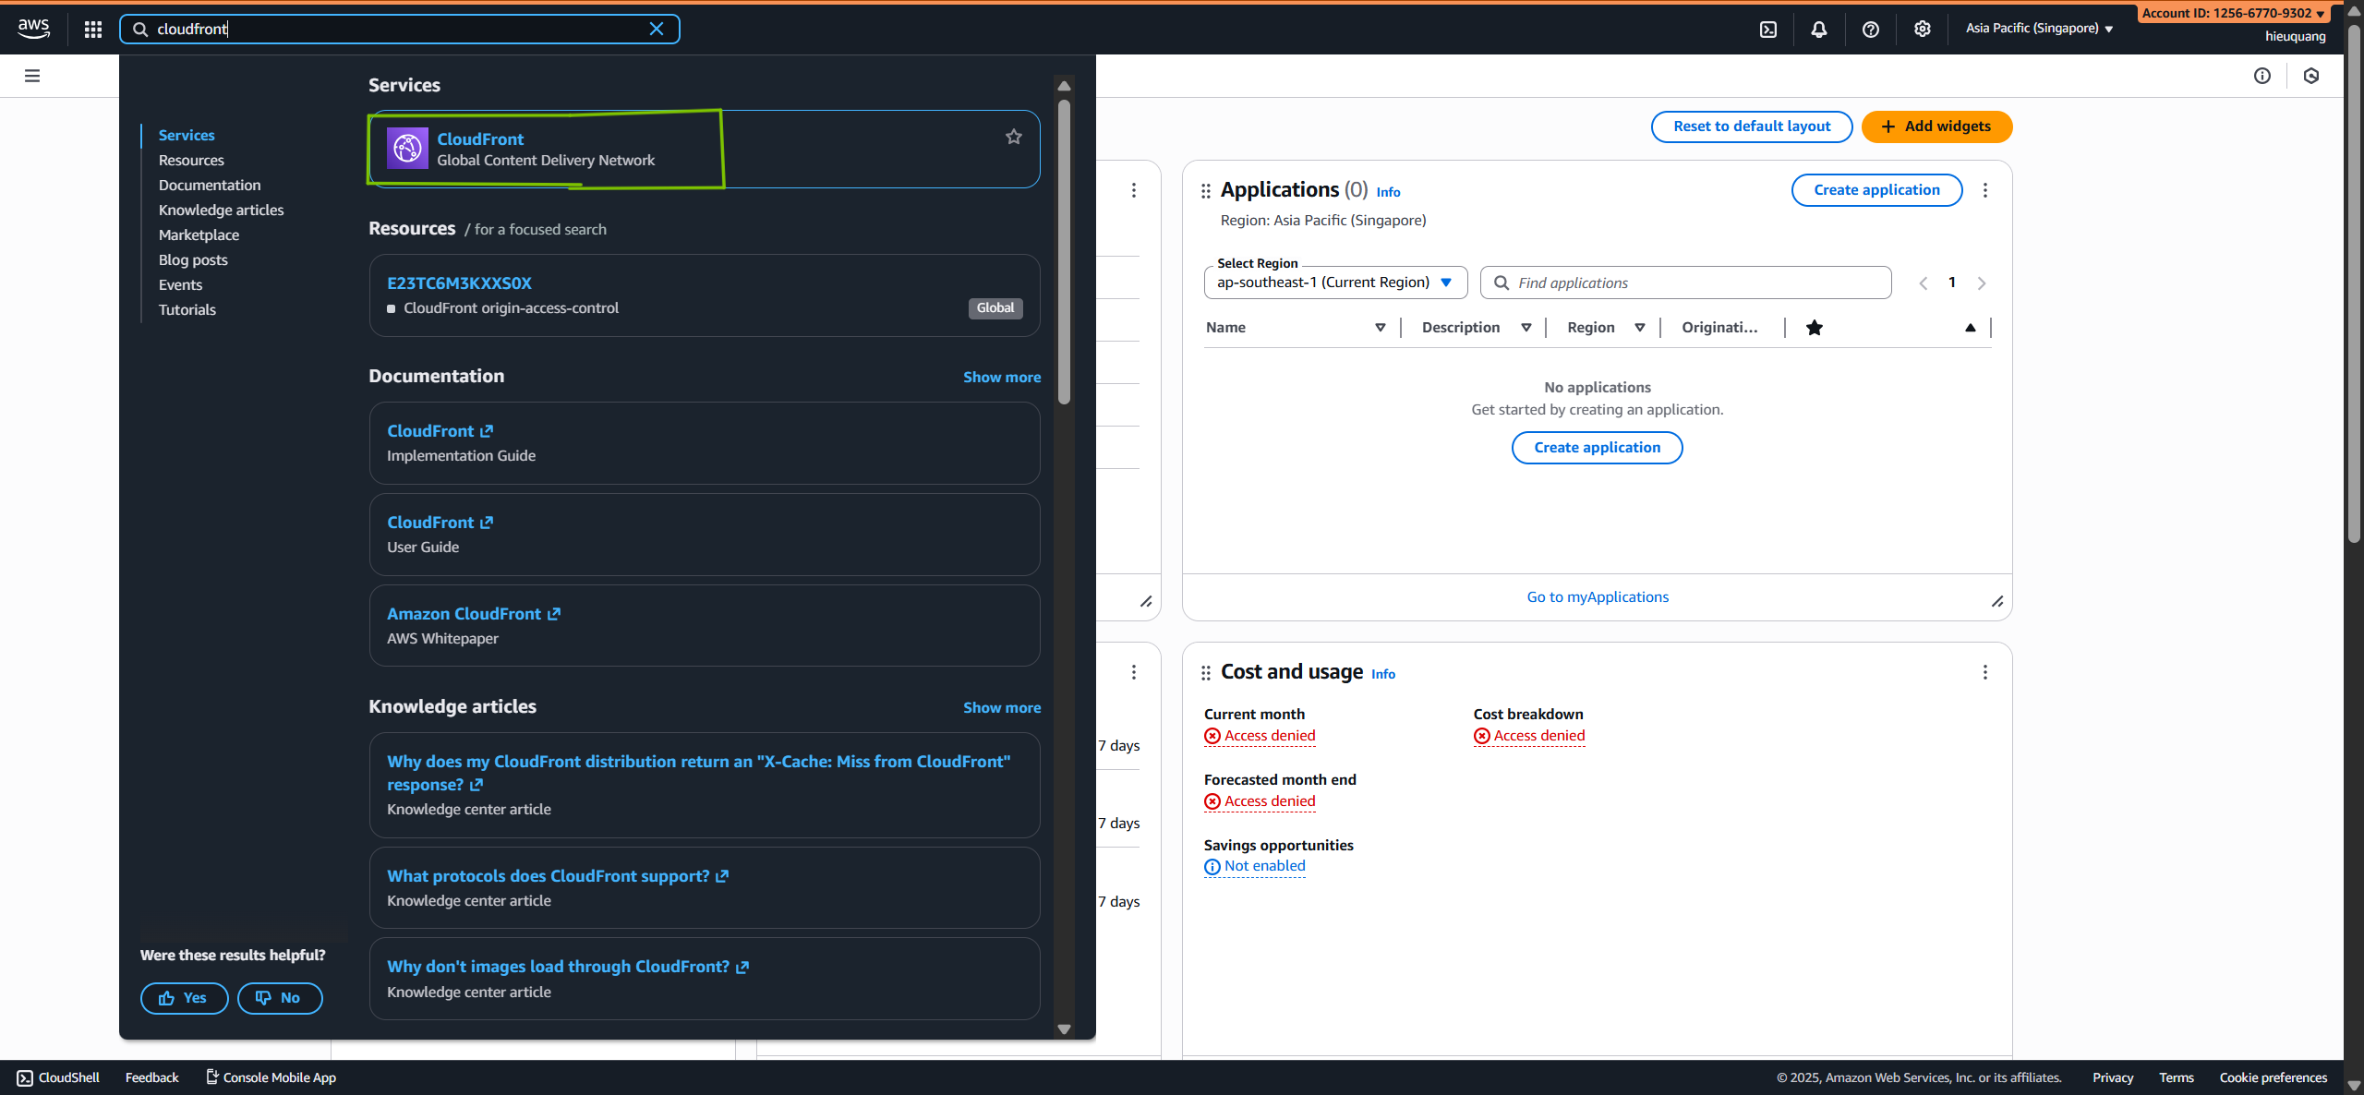The image size is (2364, 1095).
Task: Click Add widgets button
Action: 1936,126
